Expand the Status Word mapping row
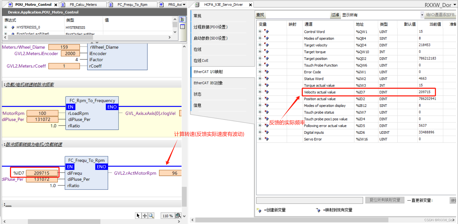458x224 pixels. [260, 78]
